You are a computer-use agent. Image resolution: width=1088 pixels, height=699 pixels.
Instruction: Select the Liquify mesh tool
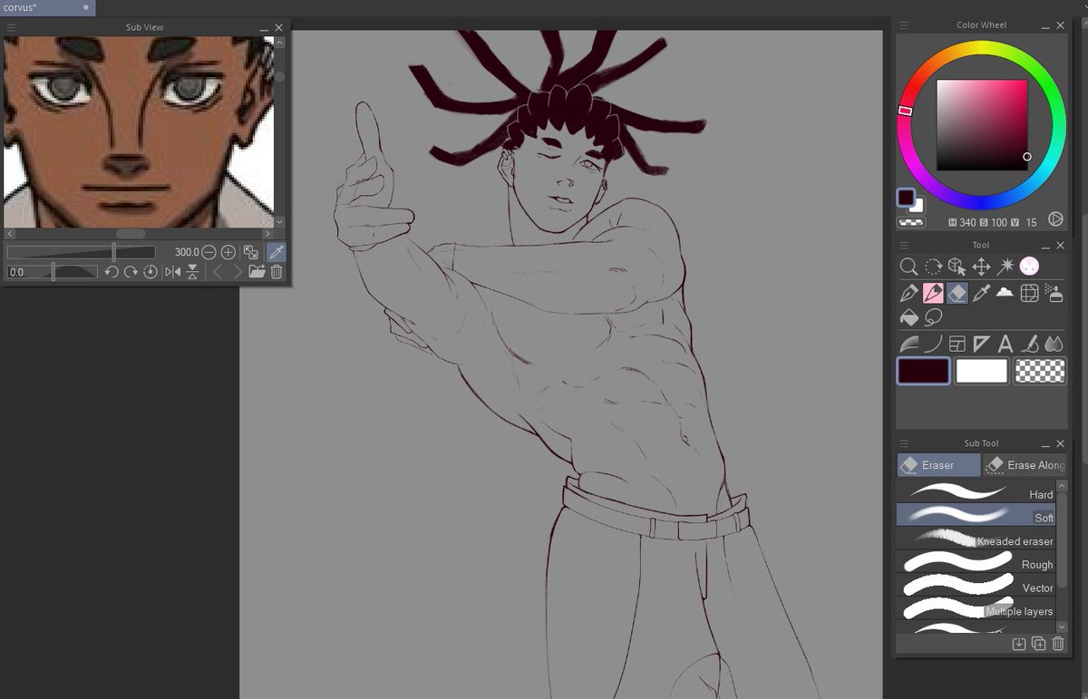[1029, 293]
